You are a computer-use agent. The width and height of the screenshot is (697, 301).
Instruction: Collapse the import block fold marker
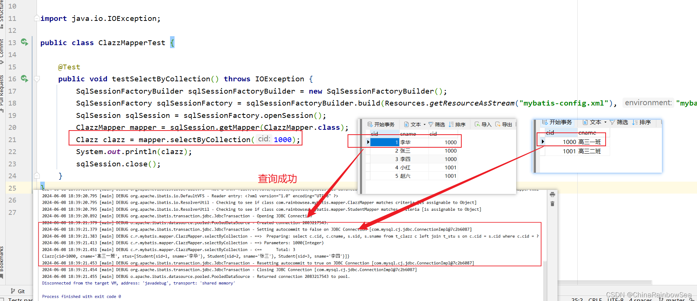coord(37,18)
